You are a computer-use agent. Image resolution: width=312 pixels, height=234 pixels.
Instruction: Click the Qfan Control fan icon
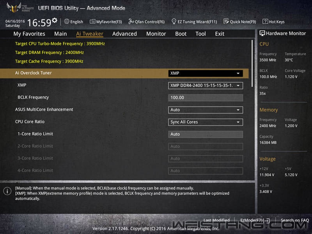pyautogui.click(x=131, y=21)
